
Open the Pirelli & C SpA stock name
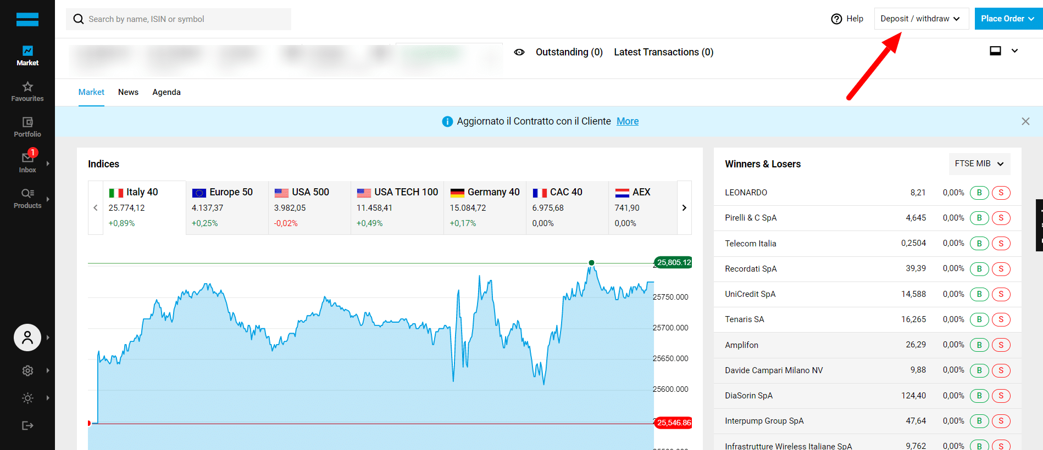tap(751, 218)
